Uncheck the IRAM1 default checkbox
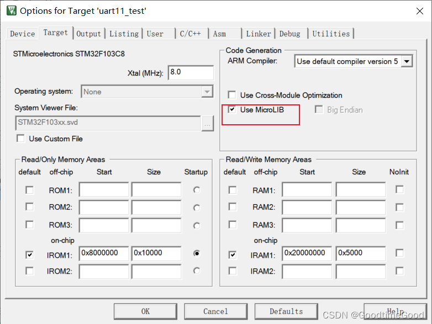 [233, 255]
